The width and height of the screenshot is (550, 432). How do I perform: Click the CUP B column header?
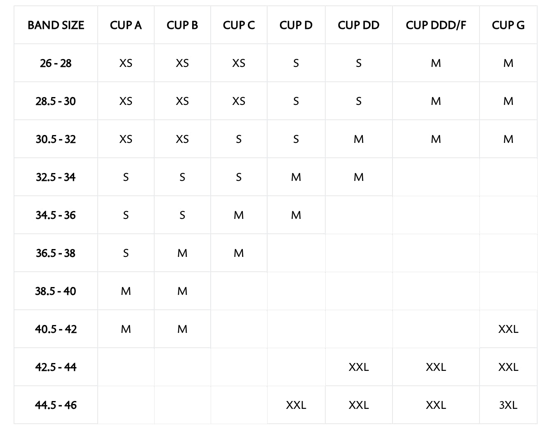(x=182, y=25)
